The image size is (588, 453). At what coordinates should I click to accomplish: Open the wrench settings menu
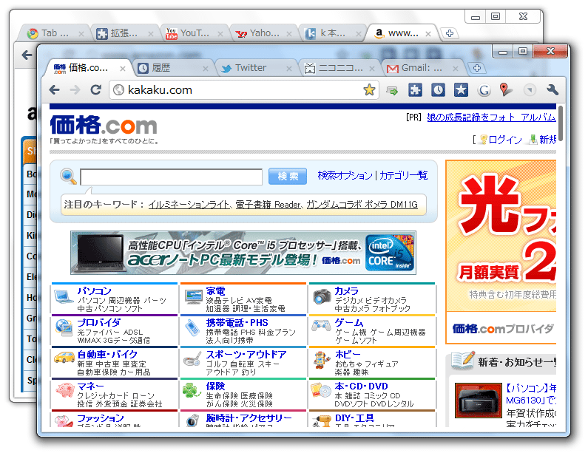[552, 89]
